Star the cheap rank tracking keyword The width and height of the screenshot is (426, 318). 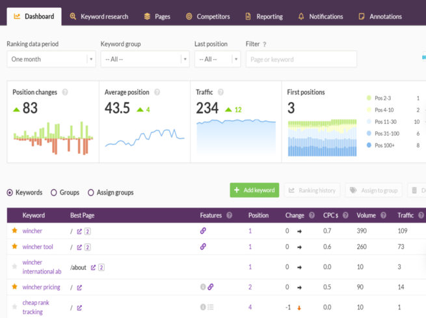15,306
